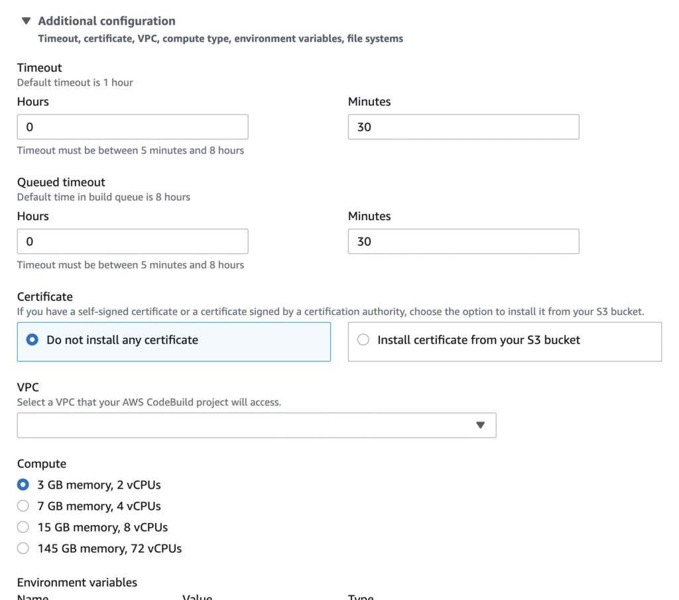
Task: Select 145 GB memory, 72 vCPUs
Action: pyautogui.click(x=23, y=548)
